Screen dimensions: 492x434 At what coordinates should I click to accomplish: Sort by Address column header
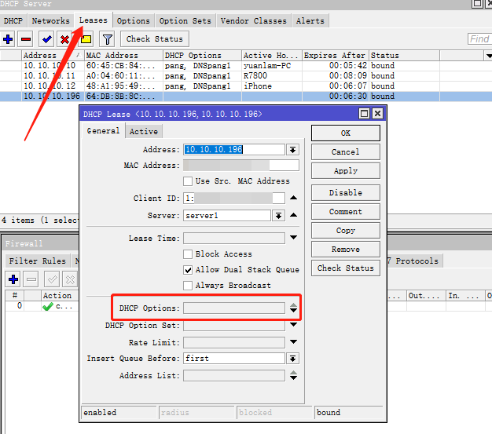(x=53, y=56)
